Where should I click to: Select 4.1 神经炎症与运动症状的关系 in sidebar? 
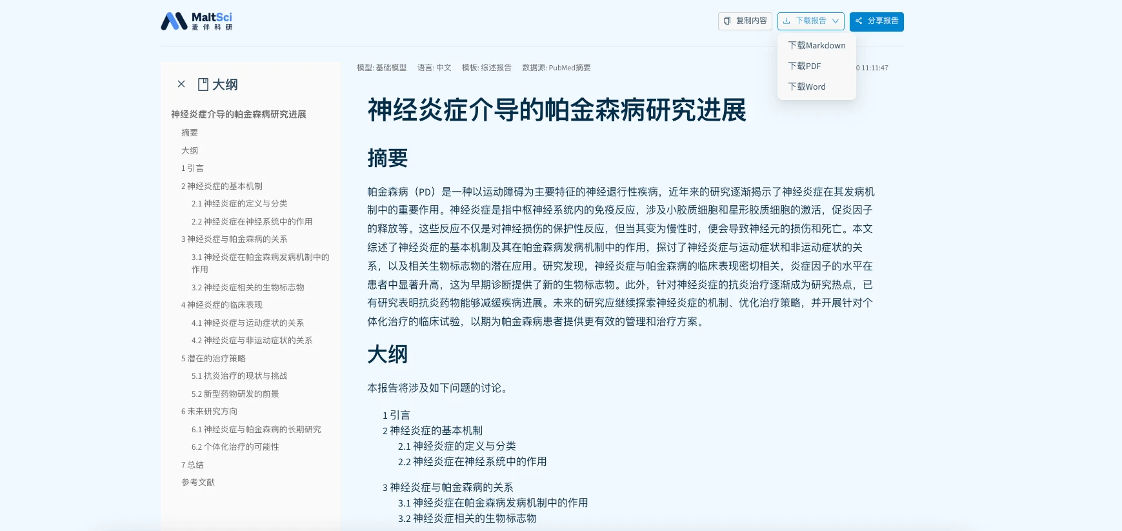click(248, 323)
